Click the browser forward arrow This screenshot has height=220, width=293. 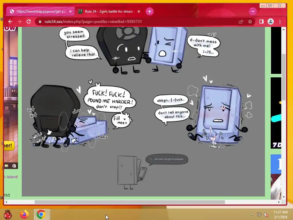tap(19, 21)
